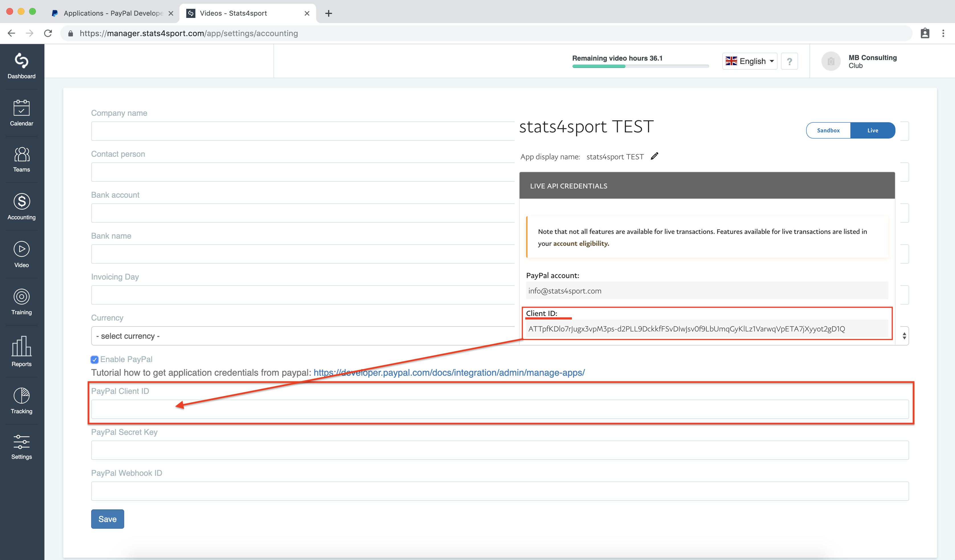The width and height of the screenshot is (955, 560).
Task: Switch to Sandbox credentials
Action: pos(828,130)
